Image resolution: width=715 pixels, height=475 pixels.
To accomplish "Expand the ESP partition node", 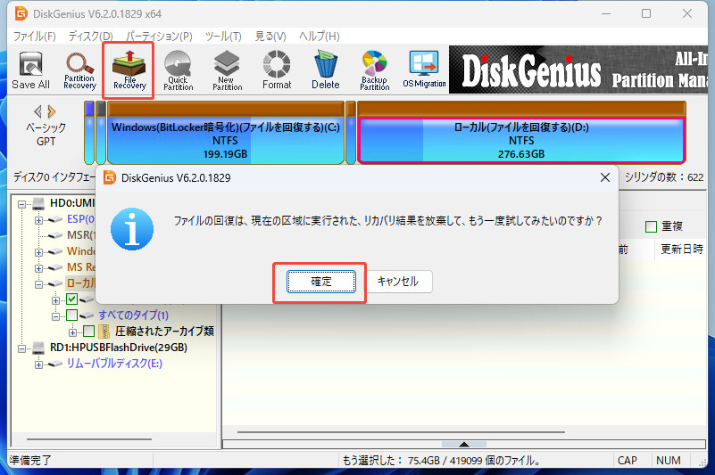I will [38, 220].
